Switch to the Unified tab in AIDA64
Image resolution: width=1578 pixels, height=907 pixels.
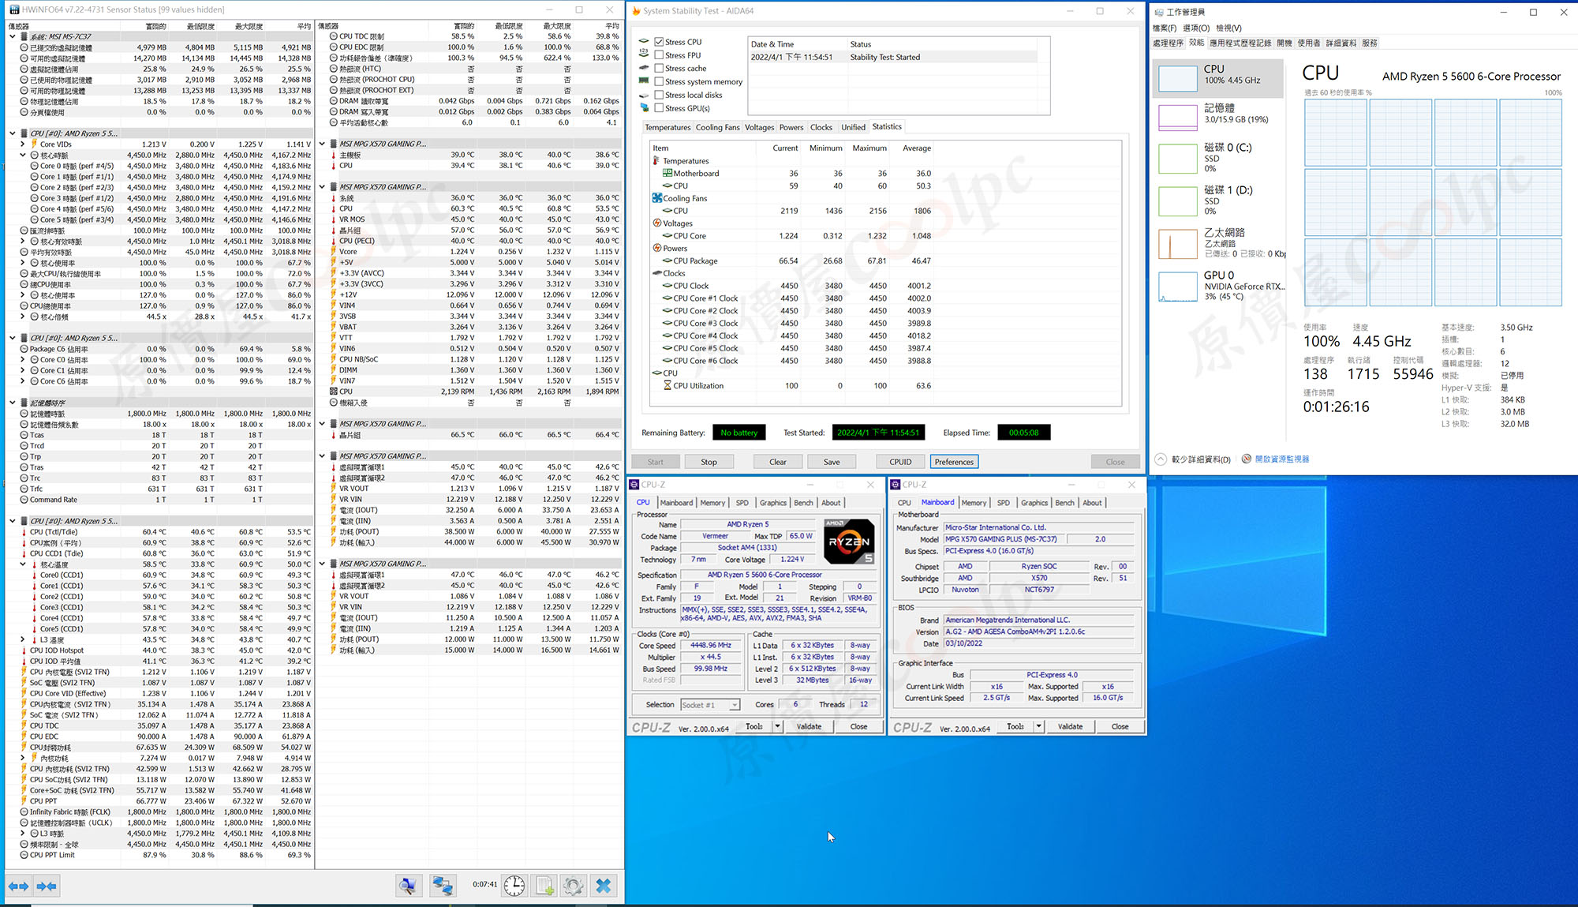click(853, 127)
